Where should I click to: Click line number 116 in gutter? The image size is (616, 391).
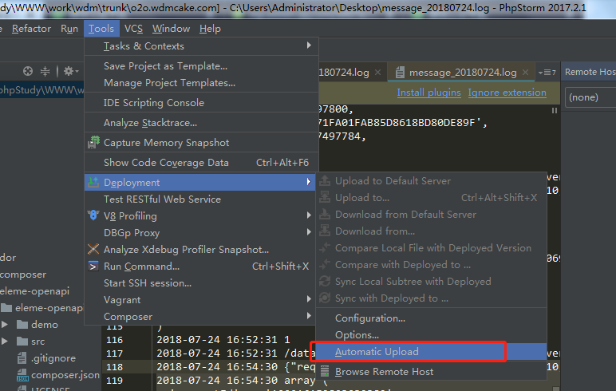[114, 340]
